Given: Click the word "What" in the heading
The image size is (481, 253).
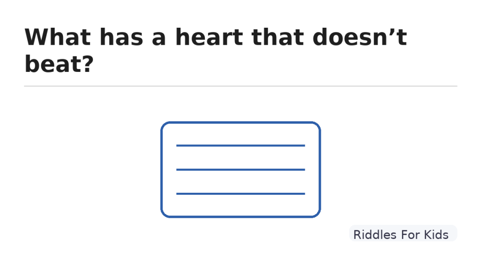Looking at the screenshot, I should point(58,37).
